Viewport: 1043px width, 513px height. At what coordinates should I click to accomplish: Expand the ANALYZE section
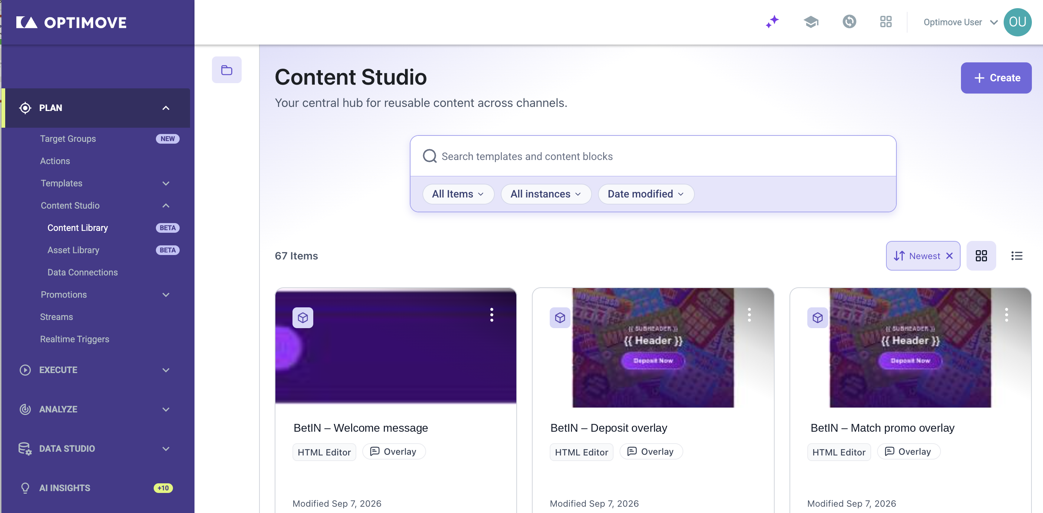click(x=166, y=409)
